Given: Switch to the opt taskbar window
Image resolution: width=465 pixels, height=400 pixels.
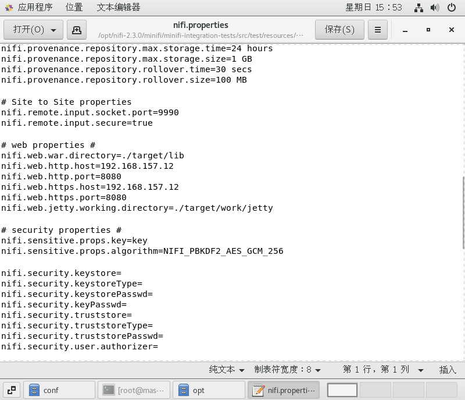Looking at the screenshot, I should pyautogui.click(x=209, y=390).
